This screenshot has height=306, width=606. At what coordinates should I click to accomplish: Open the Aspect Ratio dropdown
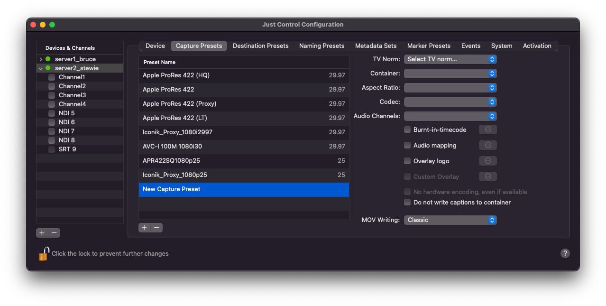450,88
